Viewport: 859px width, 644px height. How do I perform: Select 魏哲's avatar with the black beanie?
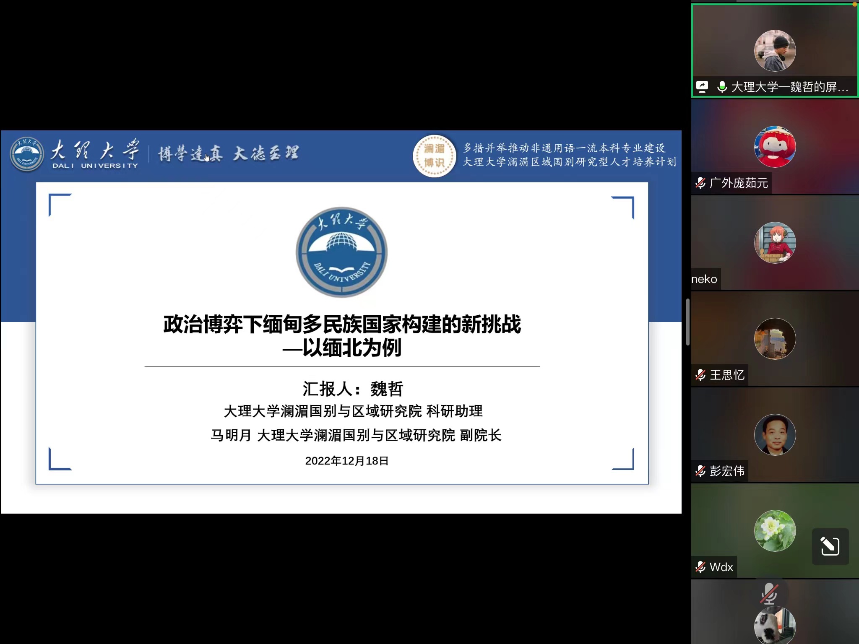775,51
